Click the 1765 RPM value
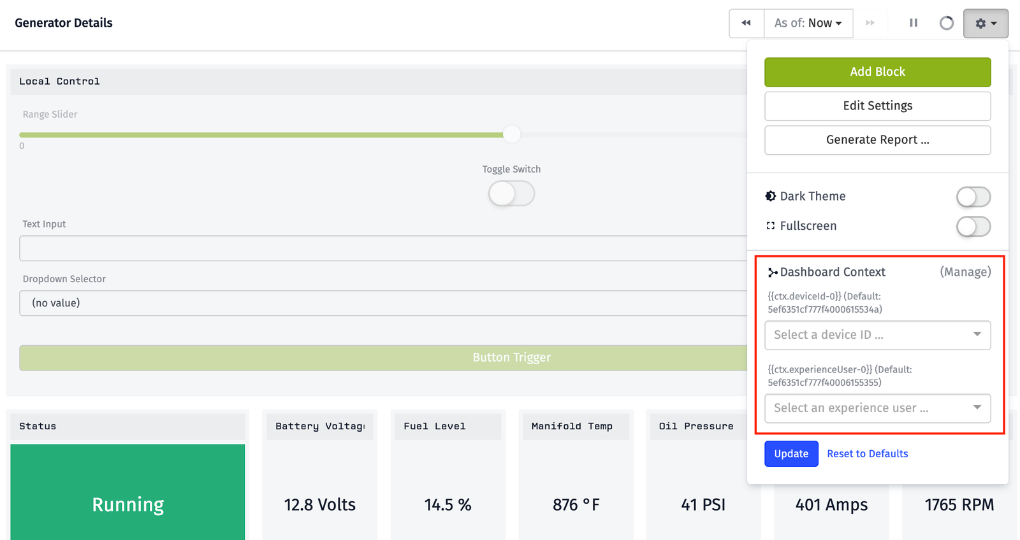 click(x=959, y=505)
